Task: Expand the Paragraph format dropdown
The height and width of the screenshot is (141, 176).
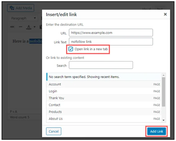Action: [23, 18]
